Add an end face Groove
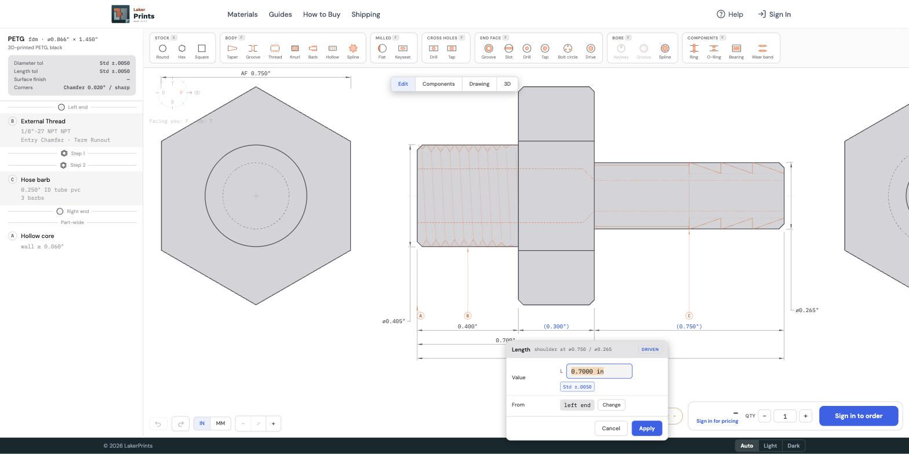 [489, 51]
